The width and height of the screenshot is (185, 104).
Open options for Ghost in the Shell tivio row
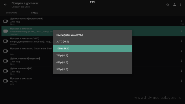(182, 51)
